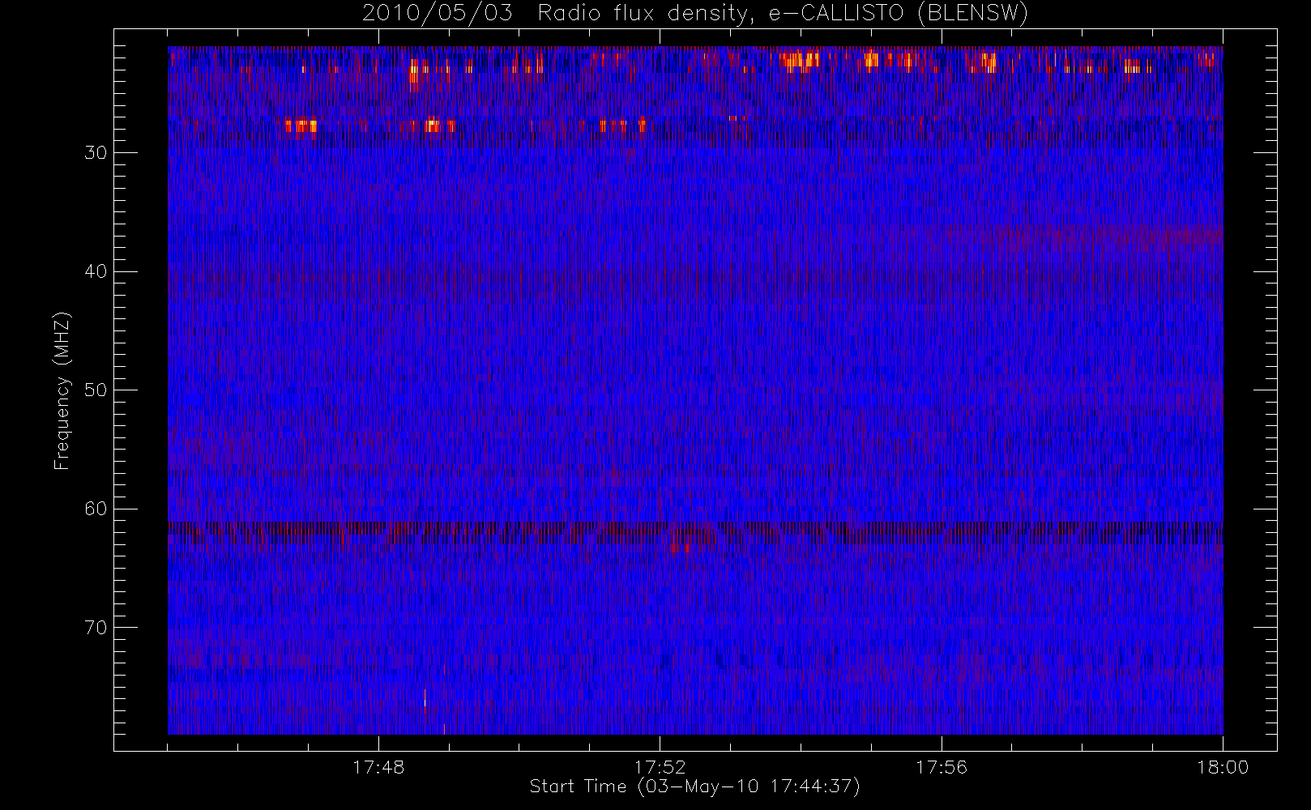This screenshot has width=1311, height=810.
Task: Click the 30 MHz frequency tick label
Action: [x=96, y=153]
